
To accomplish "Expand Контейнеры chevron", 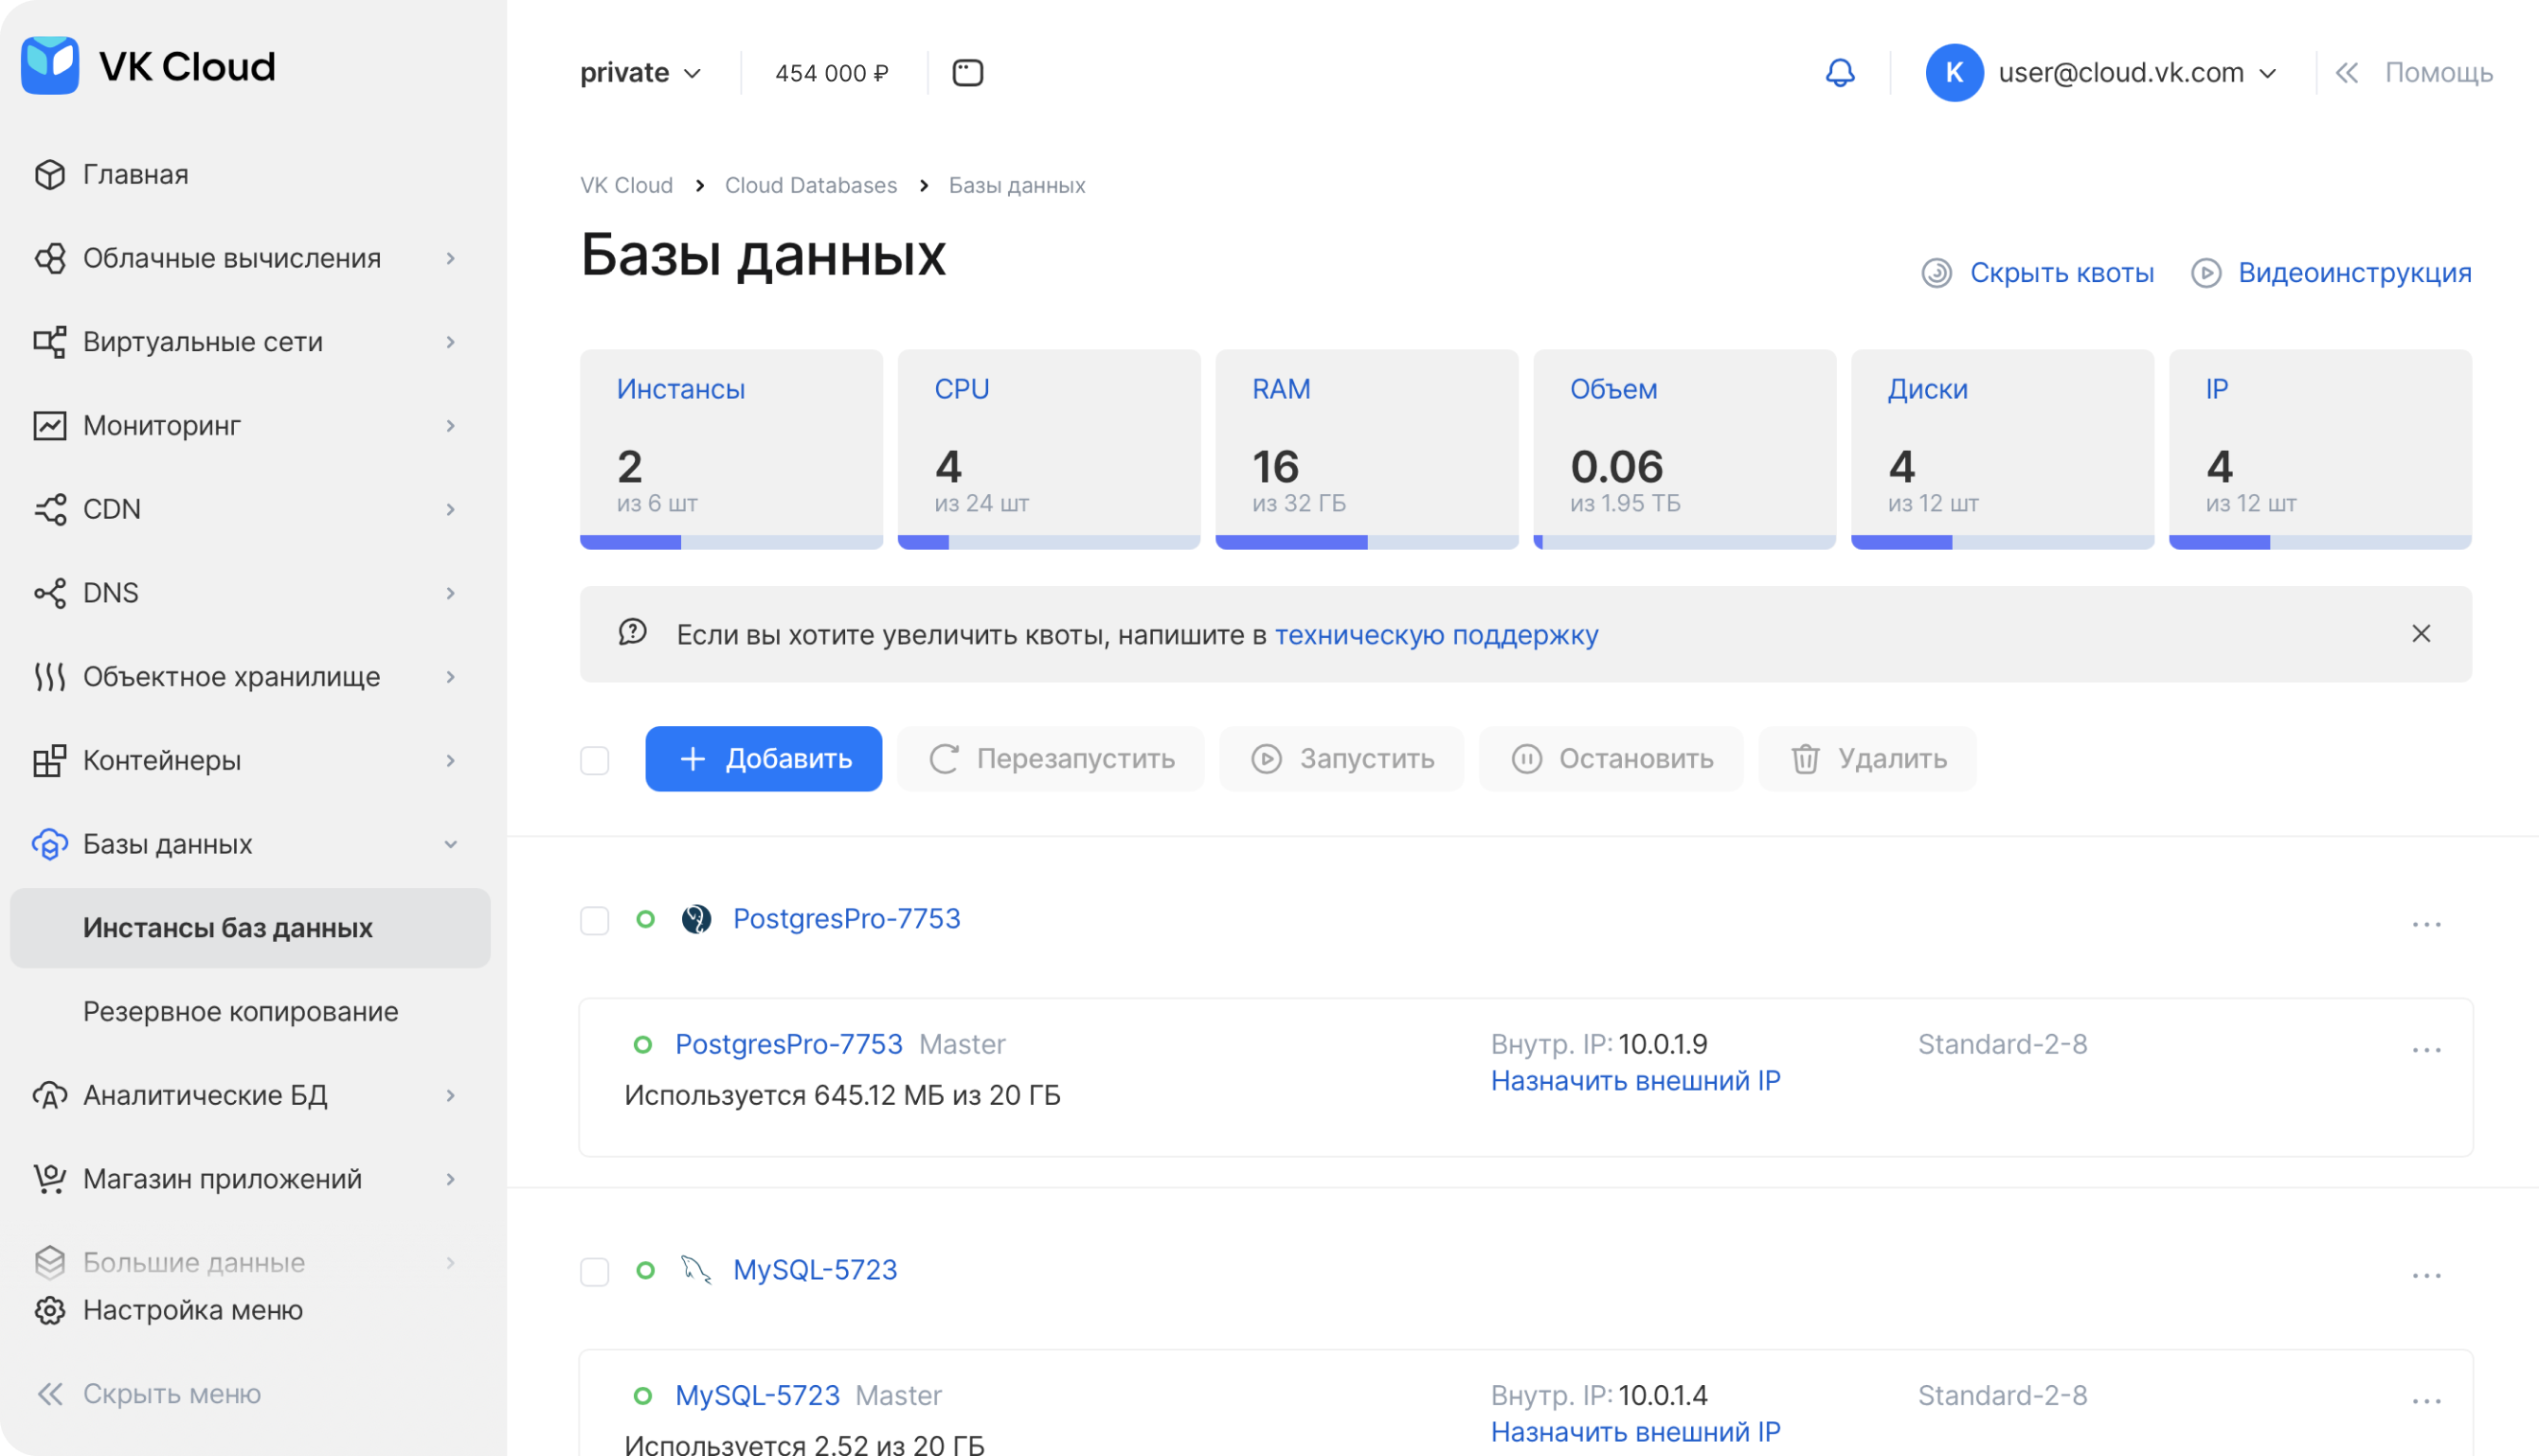I will tap(451, 760).
